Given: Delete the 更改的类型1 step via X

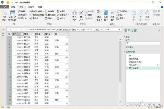Looking at the screenshot, I should pyautogui.click(x=127, y=68).
